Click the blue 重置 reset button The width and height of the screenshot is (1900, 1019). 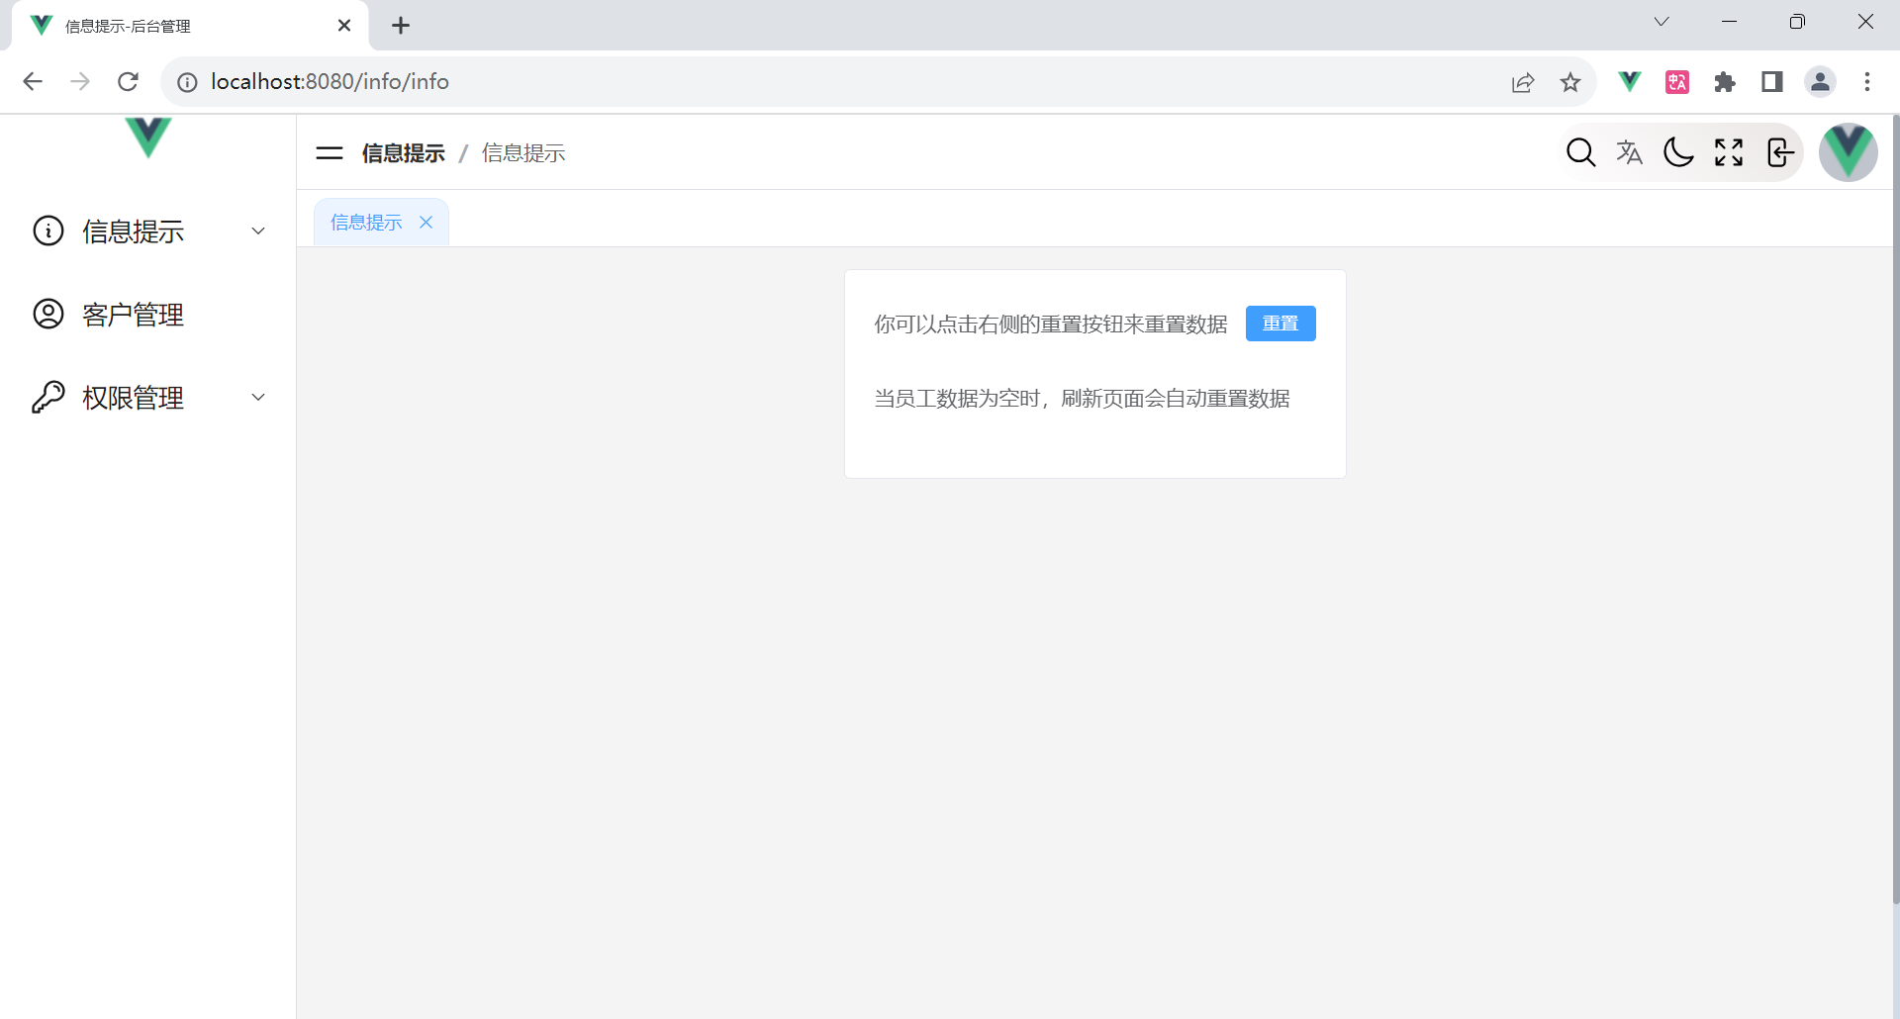click(x=1281, y=324)
